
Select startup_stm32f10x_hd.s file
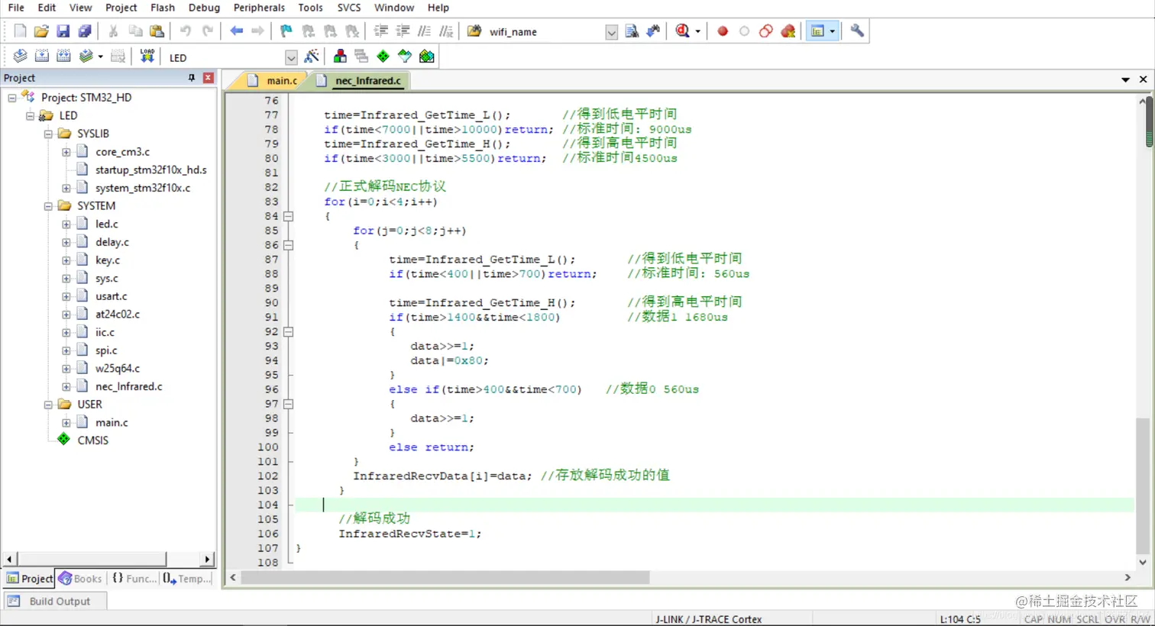(x=150, y=170)
